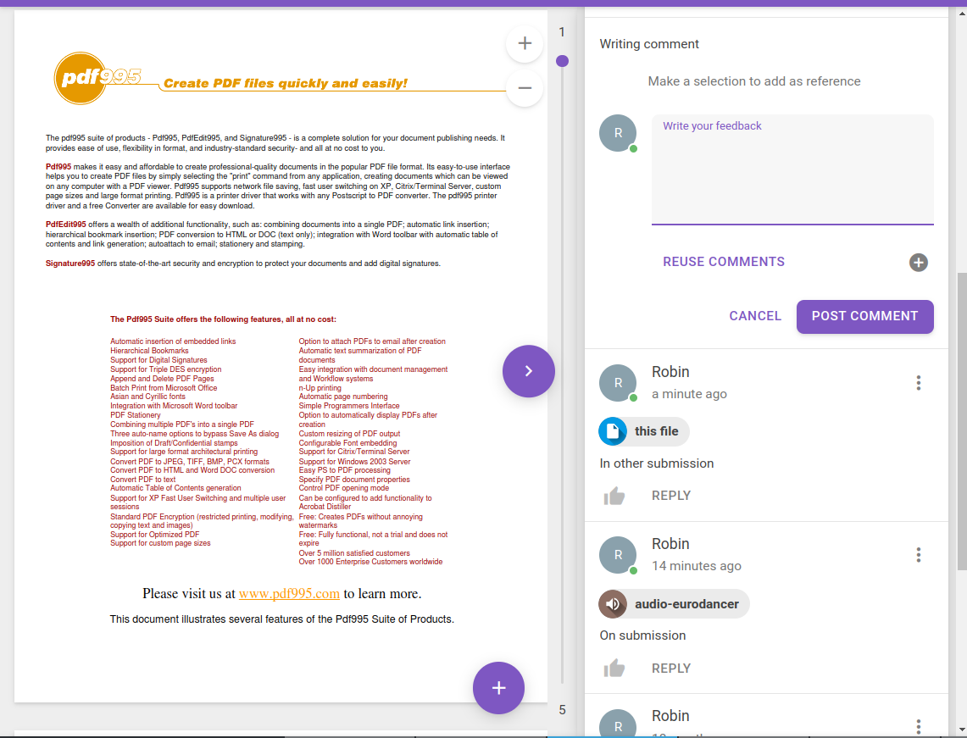Like the 'In other submission' comment
The height and width of the screenshot is (738, 967).
(614, 497)
